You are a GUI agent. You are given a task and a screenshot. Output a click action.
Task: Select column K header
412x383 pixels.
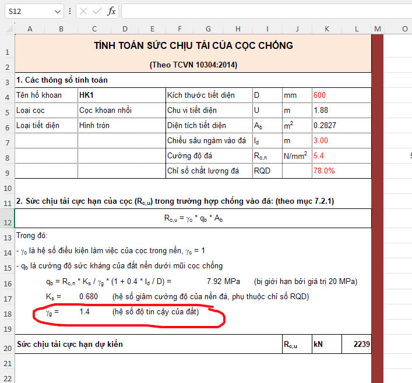(326, 29)
